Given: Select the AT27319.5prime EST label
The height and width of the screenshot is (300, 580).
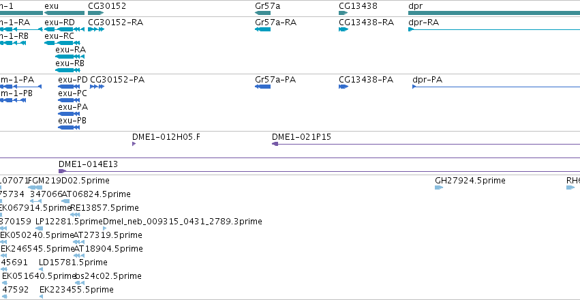Looking at the screenshot, I should click(x=108, y=236).
